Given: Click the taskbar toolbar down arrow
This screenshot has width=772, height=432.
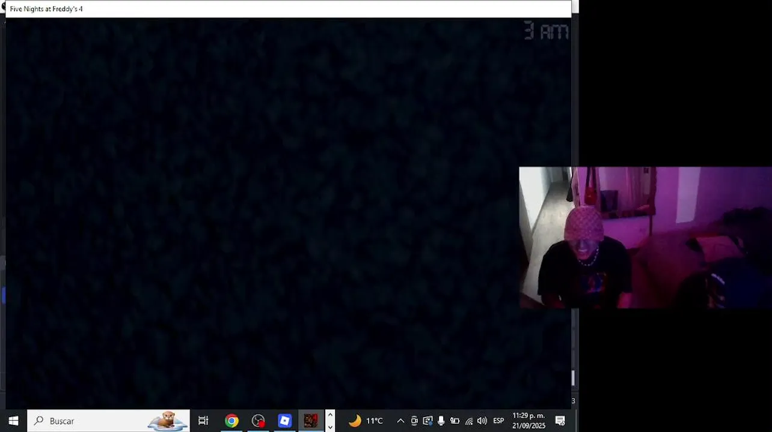Looking at the screenshot, I should click(330, 427).
